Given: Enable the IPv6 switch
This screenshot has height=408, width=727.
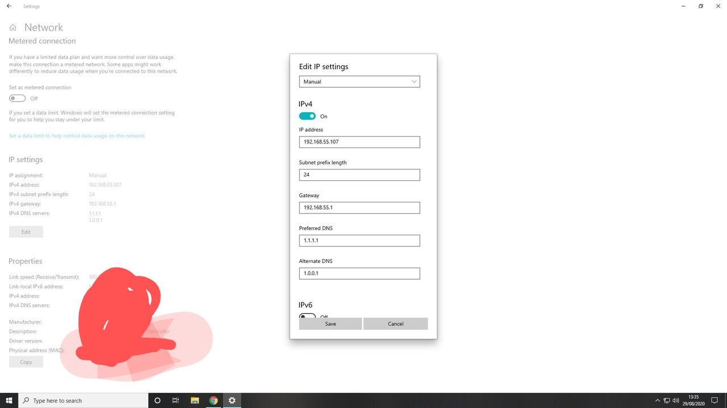Looking at the screenshot, I should pyautogui.click(x=307, y=316).
